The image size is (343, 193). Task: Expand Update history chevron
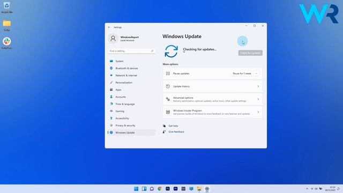point(258,86)
